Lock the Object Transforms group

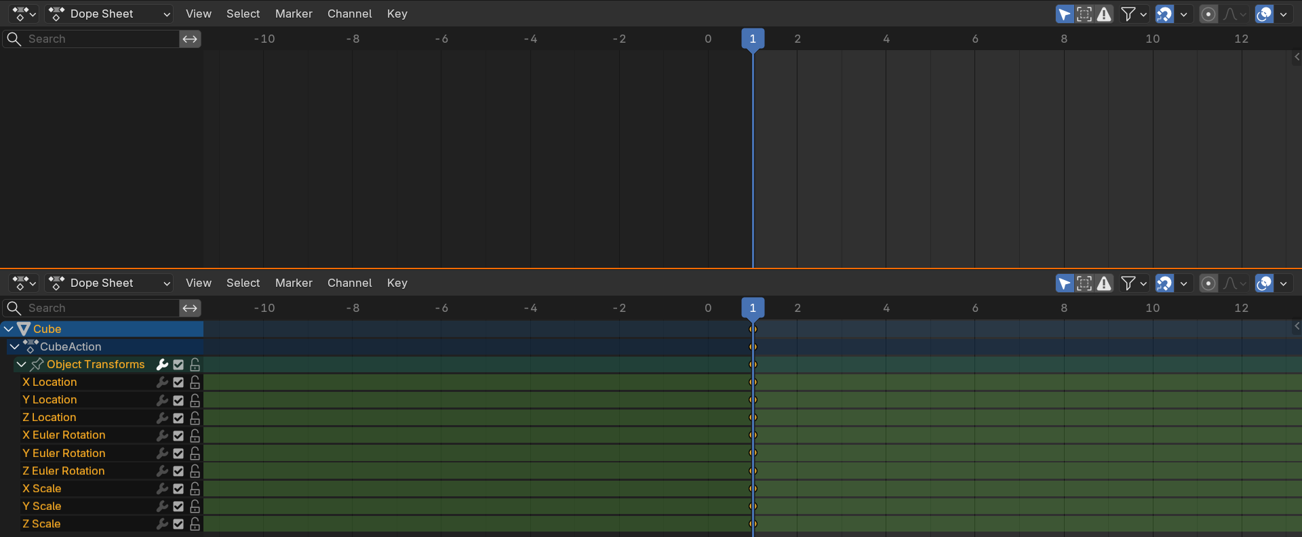pyautogui.click(x=195, y=364)
